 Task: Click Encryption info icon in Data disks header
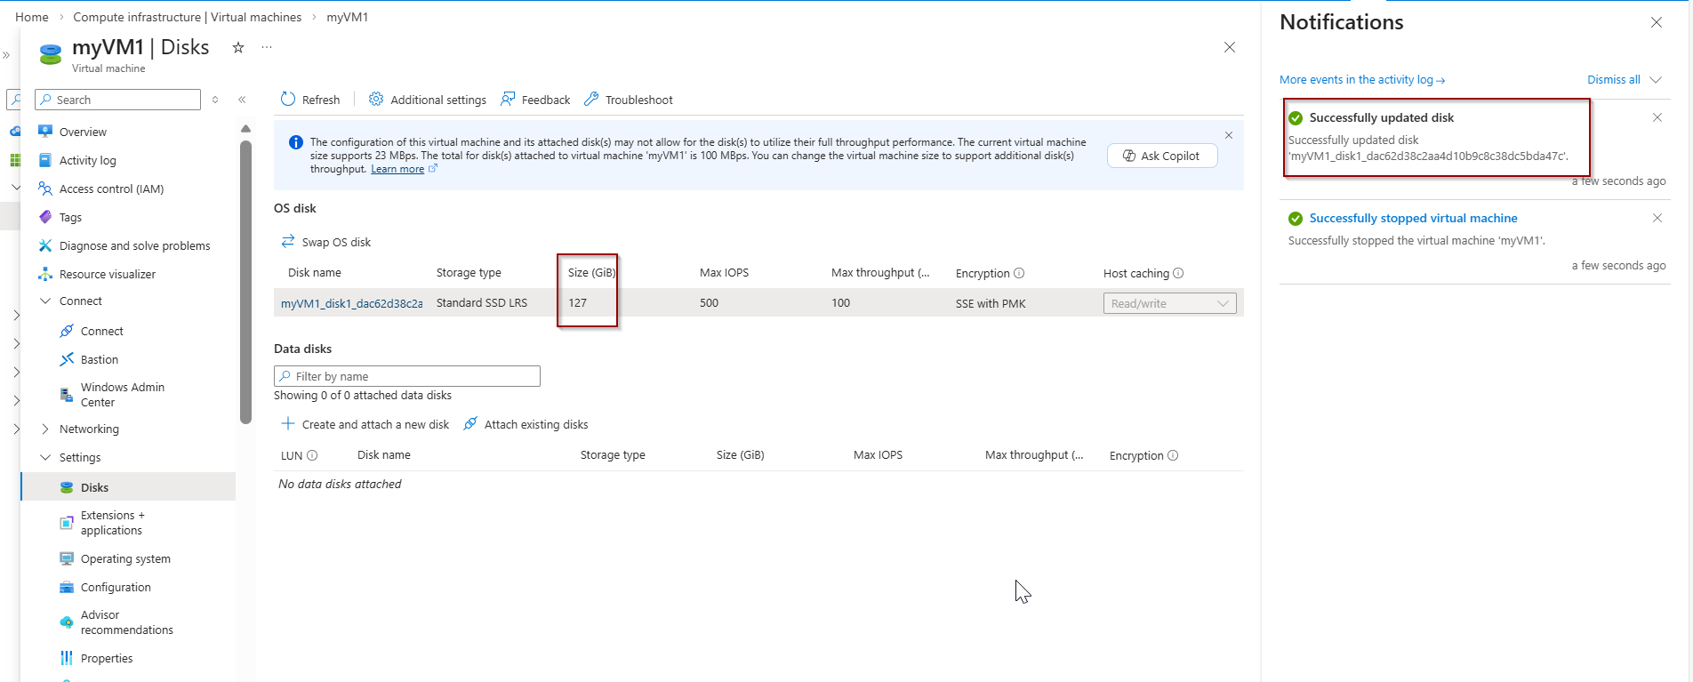coord(1173,455)
